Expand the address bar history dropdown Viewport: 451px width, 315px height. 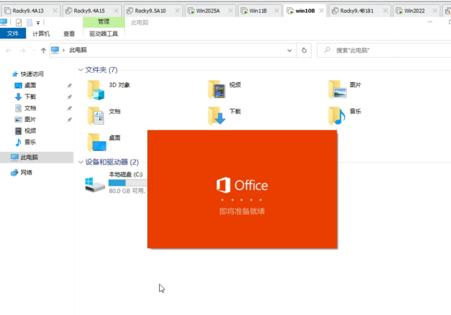pyautogui.click(x=289, y=51)
